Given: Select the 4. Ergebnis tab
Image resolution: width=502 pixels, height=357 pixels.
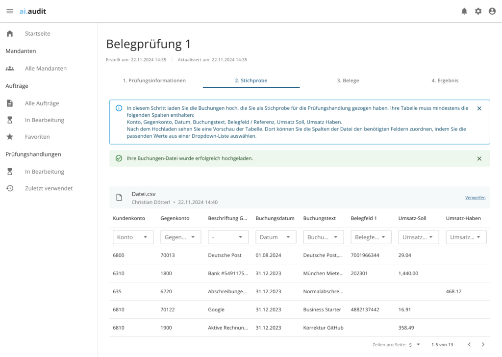Looking at the screenshot, I should 445,80.
